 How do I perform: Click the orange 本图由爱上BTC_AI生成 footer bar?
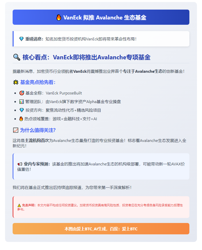pos(101,229)
